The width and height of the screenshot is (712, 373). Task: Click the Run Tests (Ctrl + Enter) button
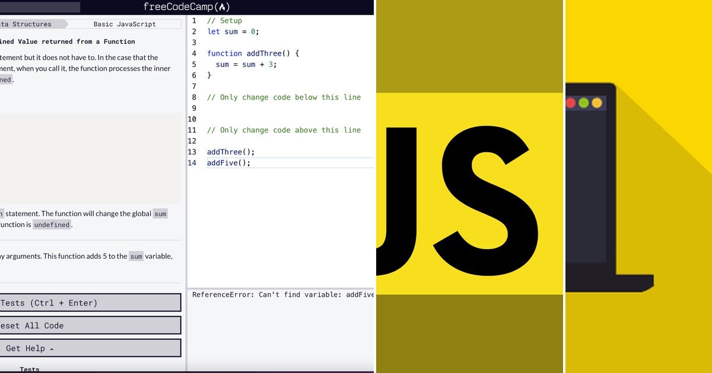(89, 302)
